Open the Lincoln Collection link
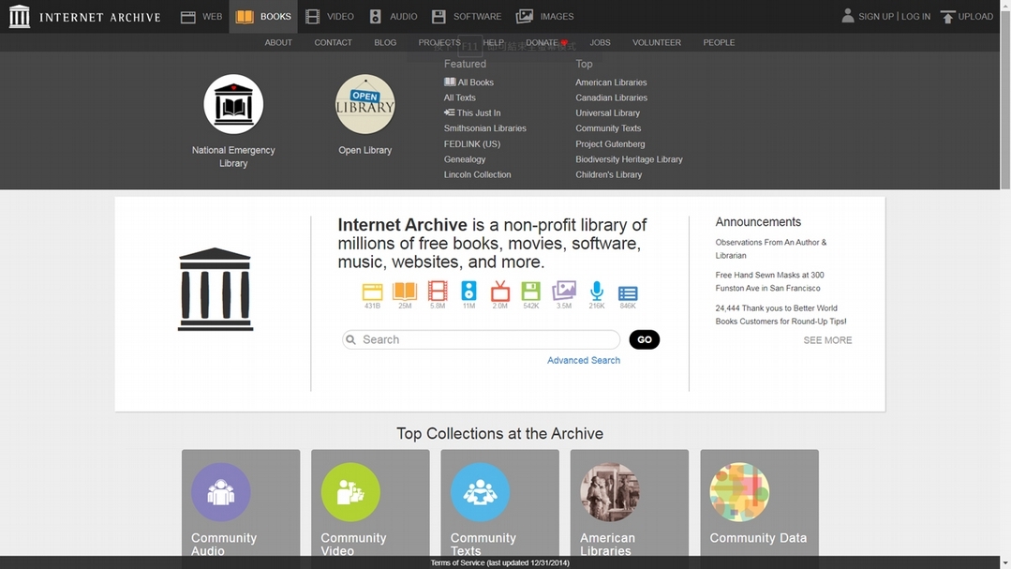Screen dimensions: 1011x569 pos(477,174)
